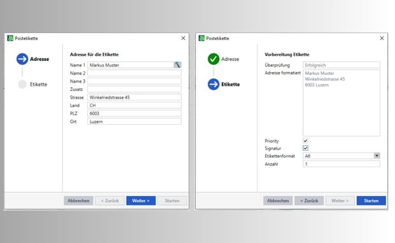Viewport: 395px width, 243px height.
Task: Click the Anzahl input field
Action: coord(341,164)
